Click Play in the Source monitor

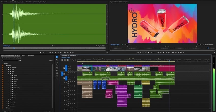click(55, 52)
